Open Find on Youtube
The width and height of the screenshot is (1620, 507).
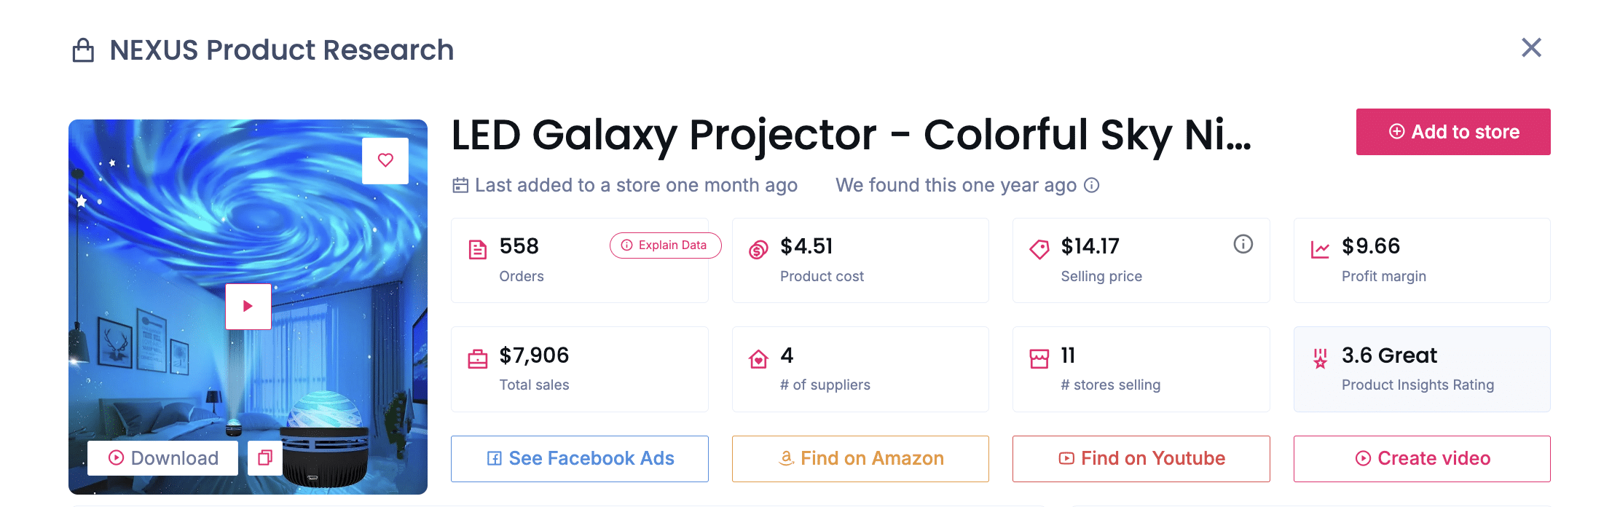(1140, 458)
